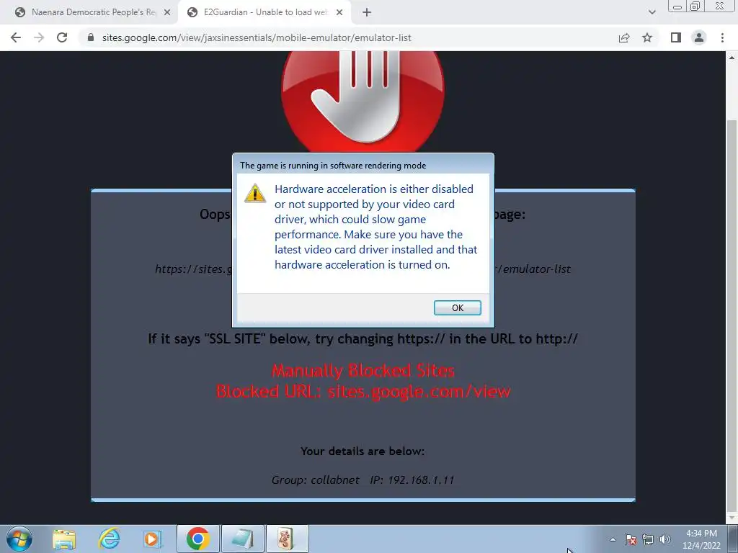This screenshot has width=738, height=553.
Task: Click the Action Center flag tray icon
Action: pos(631,539)
